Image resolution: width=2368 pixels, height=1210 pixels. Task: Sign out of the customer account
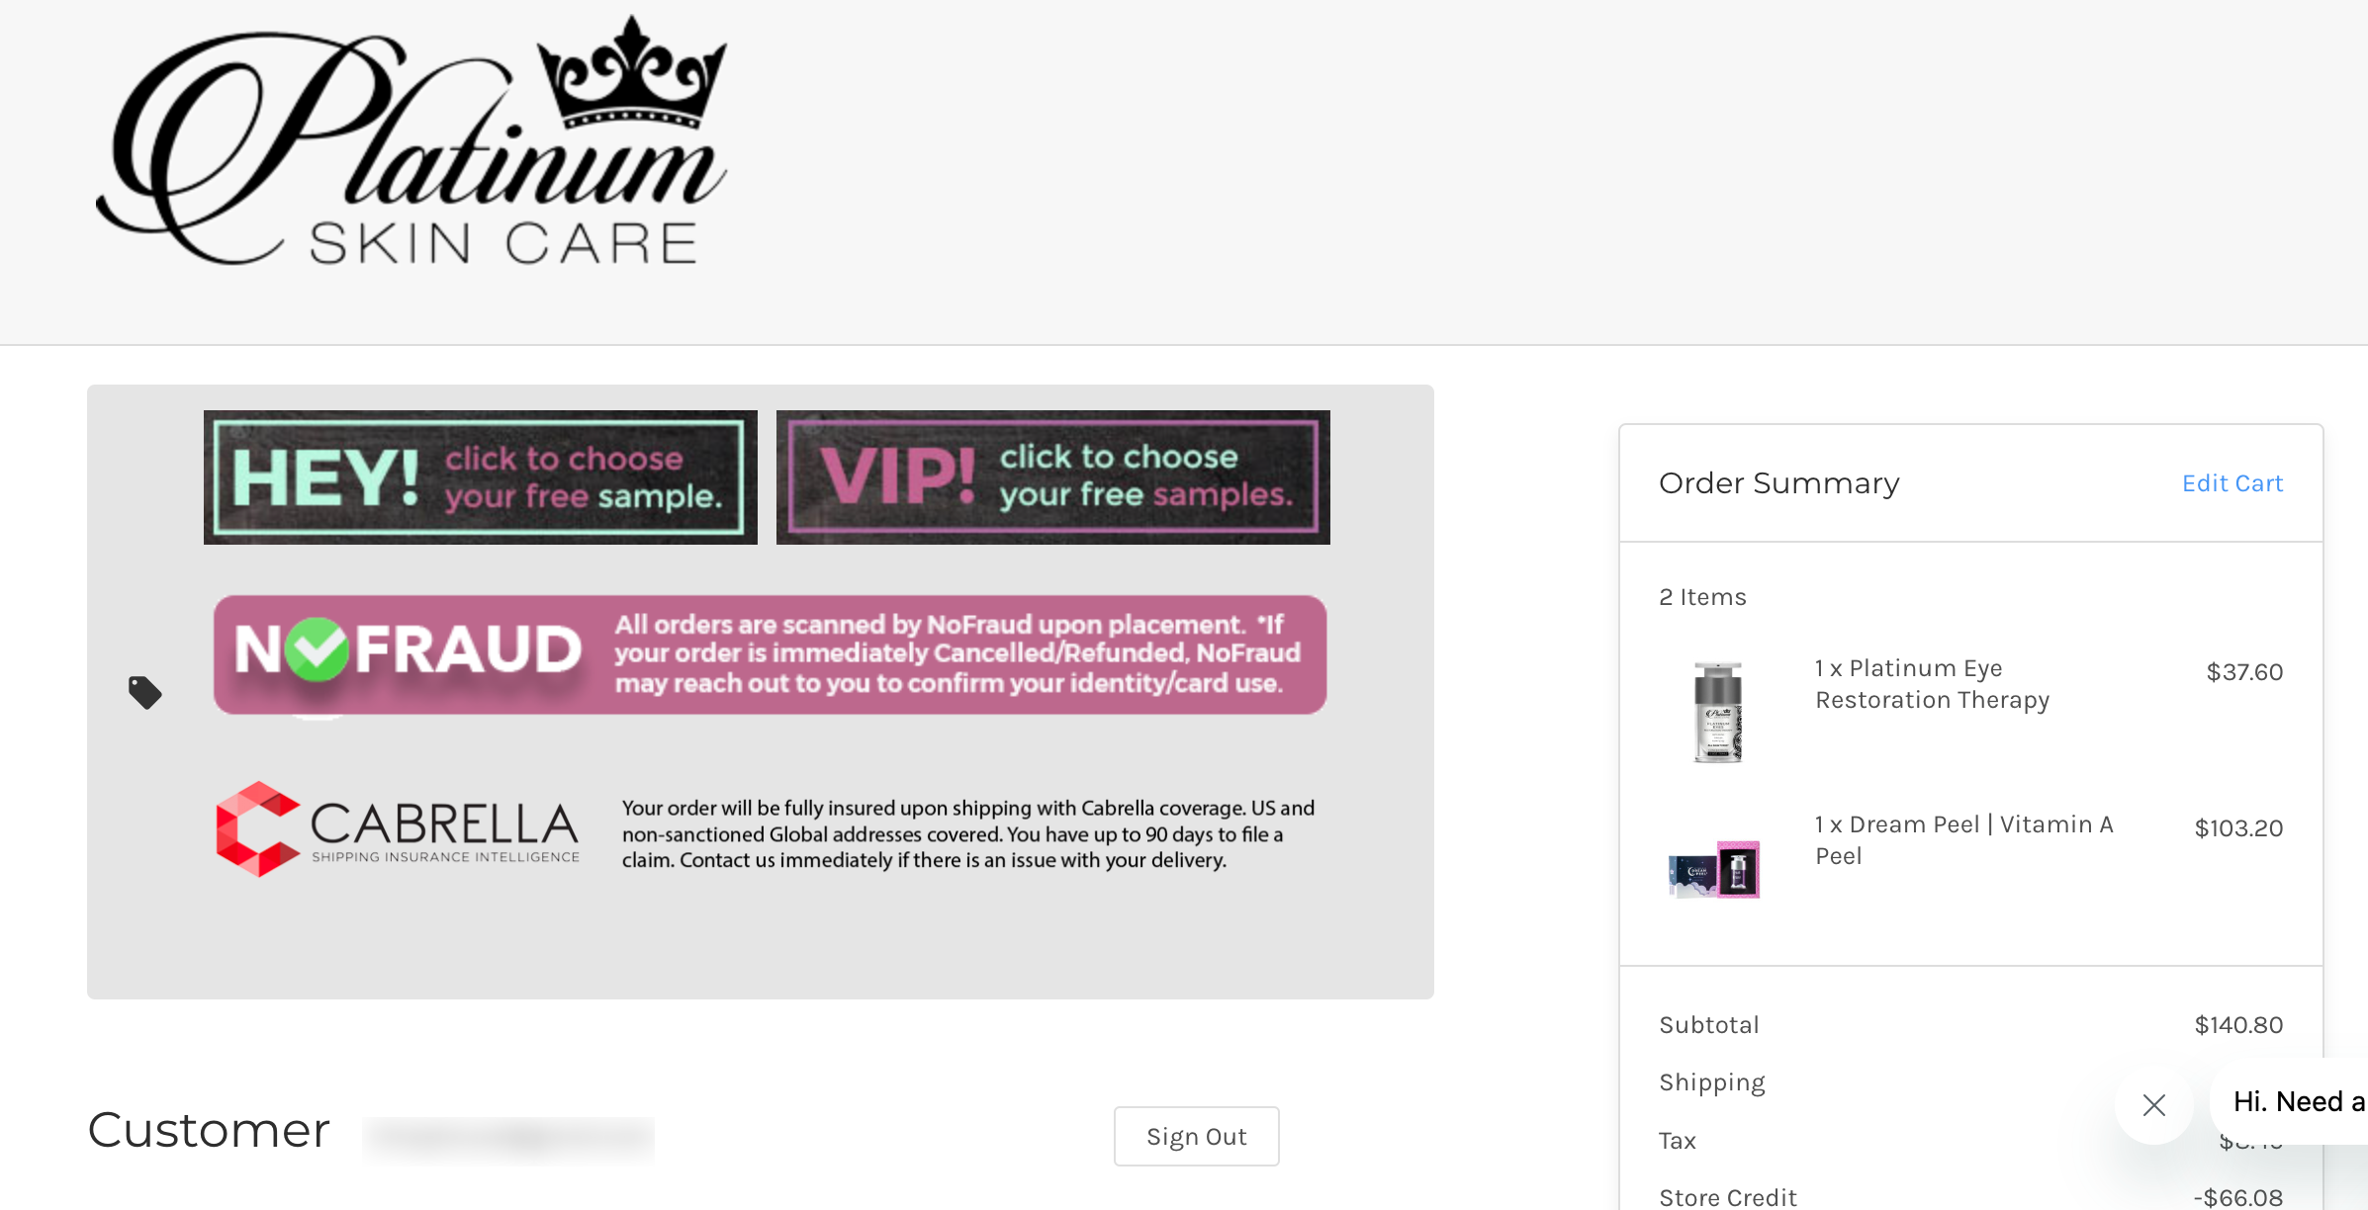tap(1196, 1136)
